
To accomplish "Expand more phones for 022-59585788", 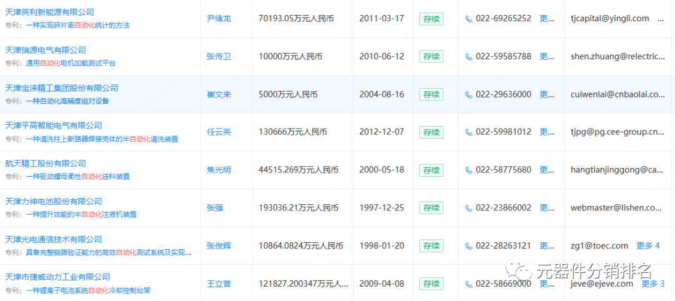I will [x=547, y=56].
